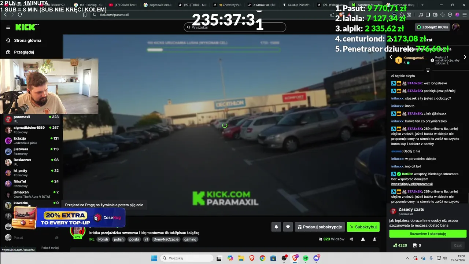Image resolution: width=469 pixels, height=264 pixels.
Task: Open the IRL category link
Action: tap(92, 239)
